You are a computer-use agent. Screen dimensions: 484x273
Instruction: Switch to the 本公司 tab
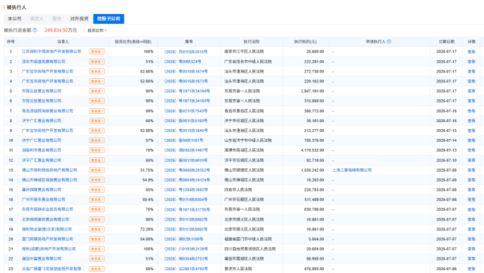tap(15, 19)
